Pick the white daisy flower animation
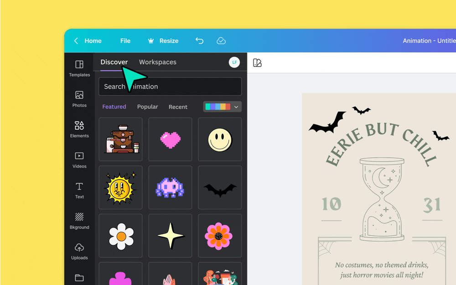 121,236
